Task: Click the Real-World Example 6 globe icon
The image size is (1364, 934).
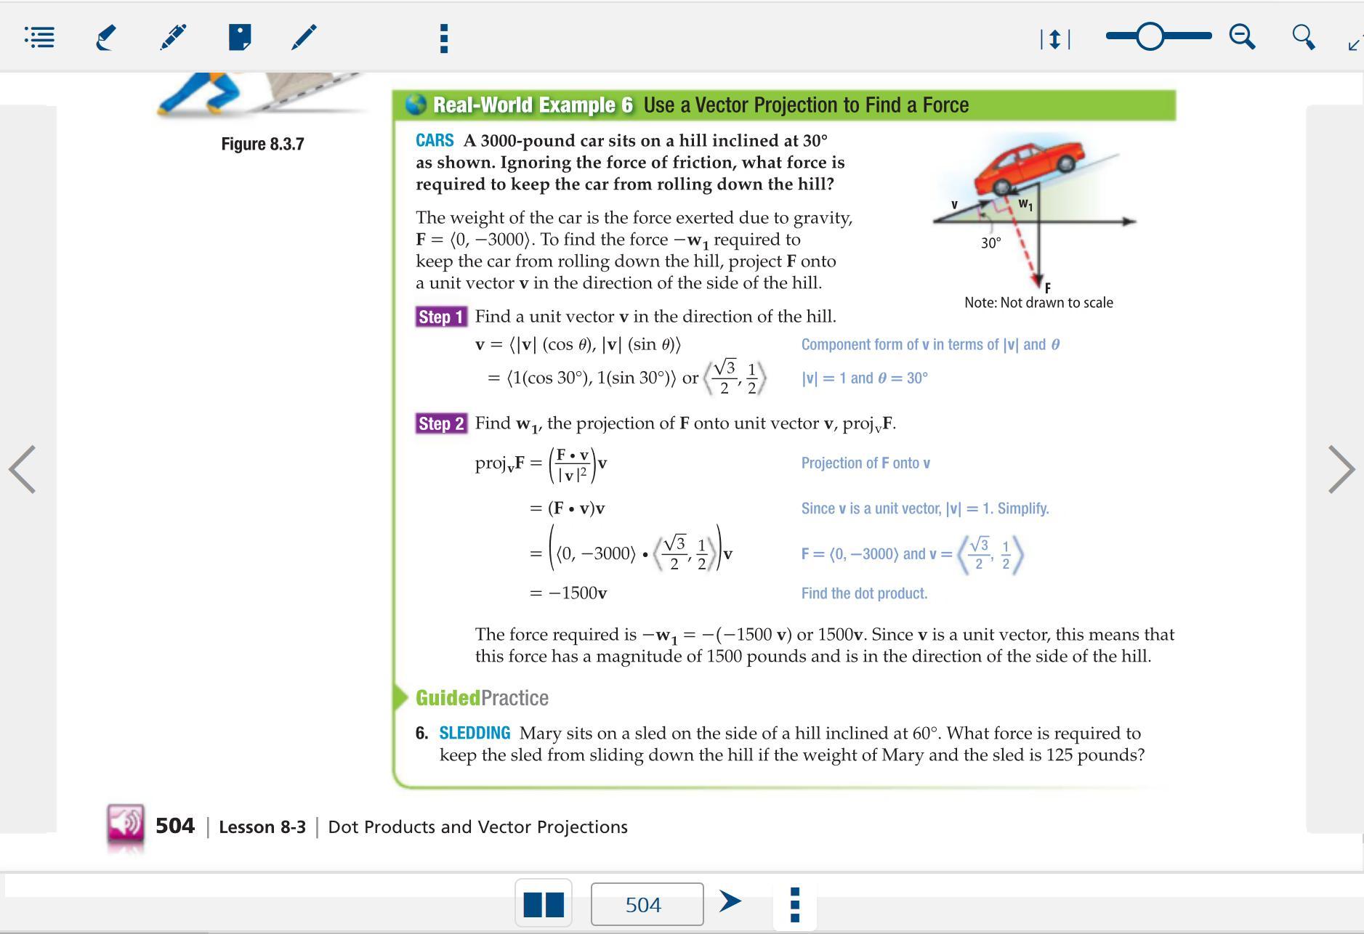Action: click(416, 105)
